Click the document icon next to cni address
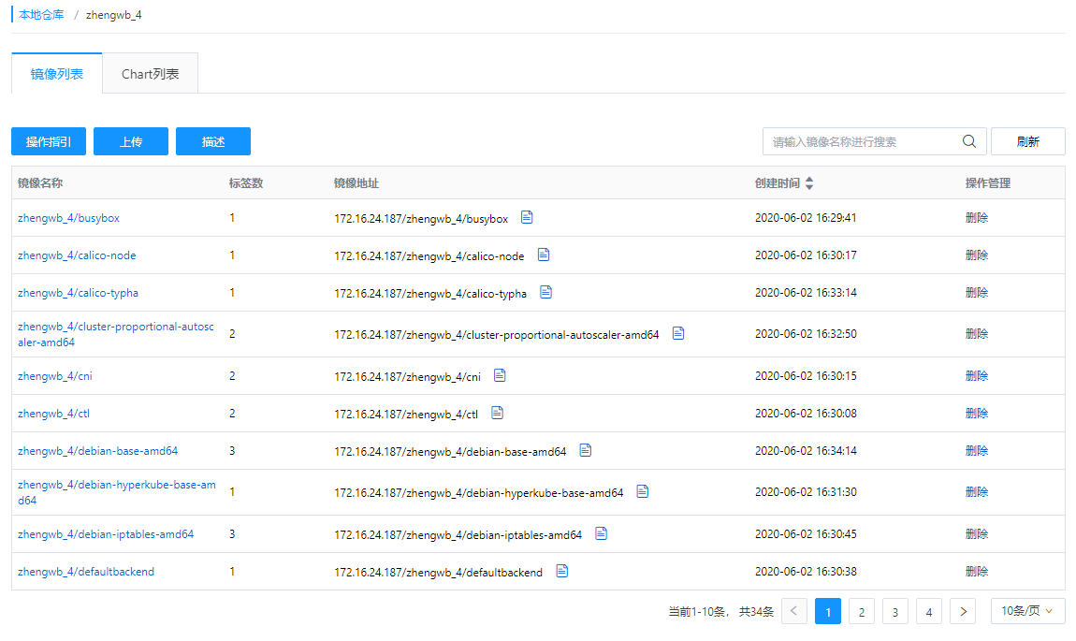The width and height of the screenshot is (1076, 641). coord(499,375)
